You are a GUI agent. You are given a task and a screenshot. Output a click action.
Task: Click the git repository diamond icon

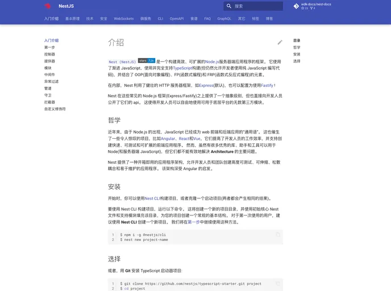(296, 6)
